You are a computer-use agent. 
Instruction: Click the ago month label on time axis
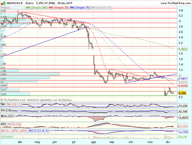pos(94,142)
